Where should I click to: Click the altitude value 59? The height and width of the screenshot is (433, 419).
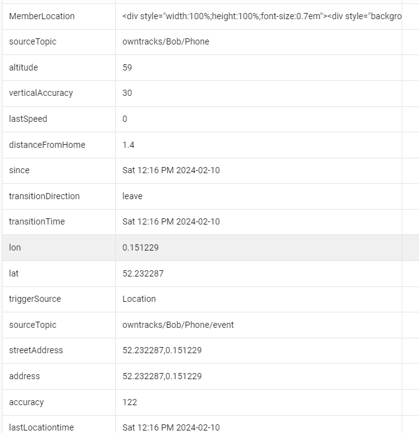(127, 67)
